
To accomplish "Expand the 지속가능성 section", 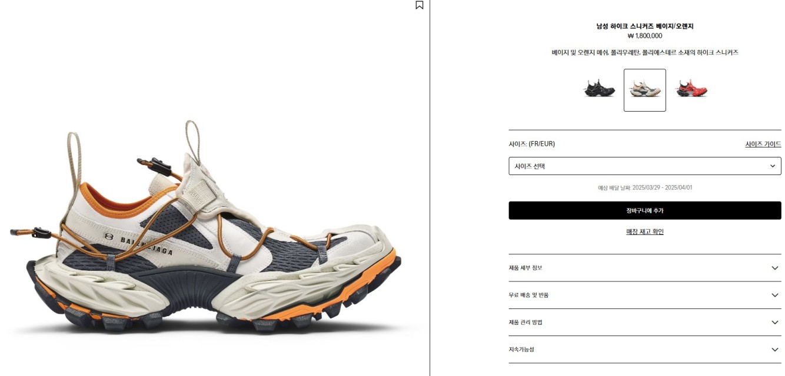I will (x=645, y=350).
